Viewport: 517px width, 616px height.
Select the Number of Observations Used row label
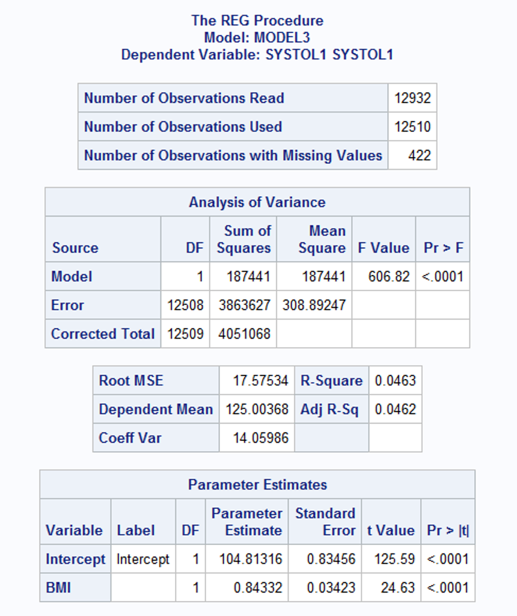click(183, 127)
